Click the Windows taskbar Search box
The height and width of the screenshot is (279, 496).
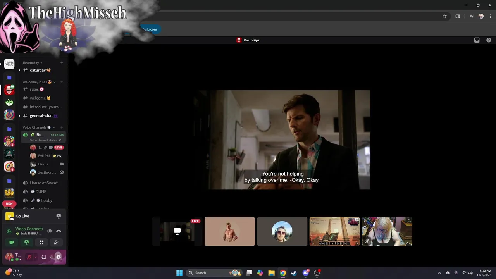215,273
